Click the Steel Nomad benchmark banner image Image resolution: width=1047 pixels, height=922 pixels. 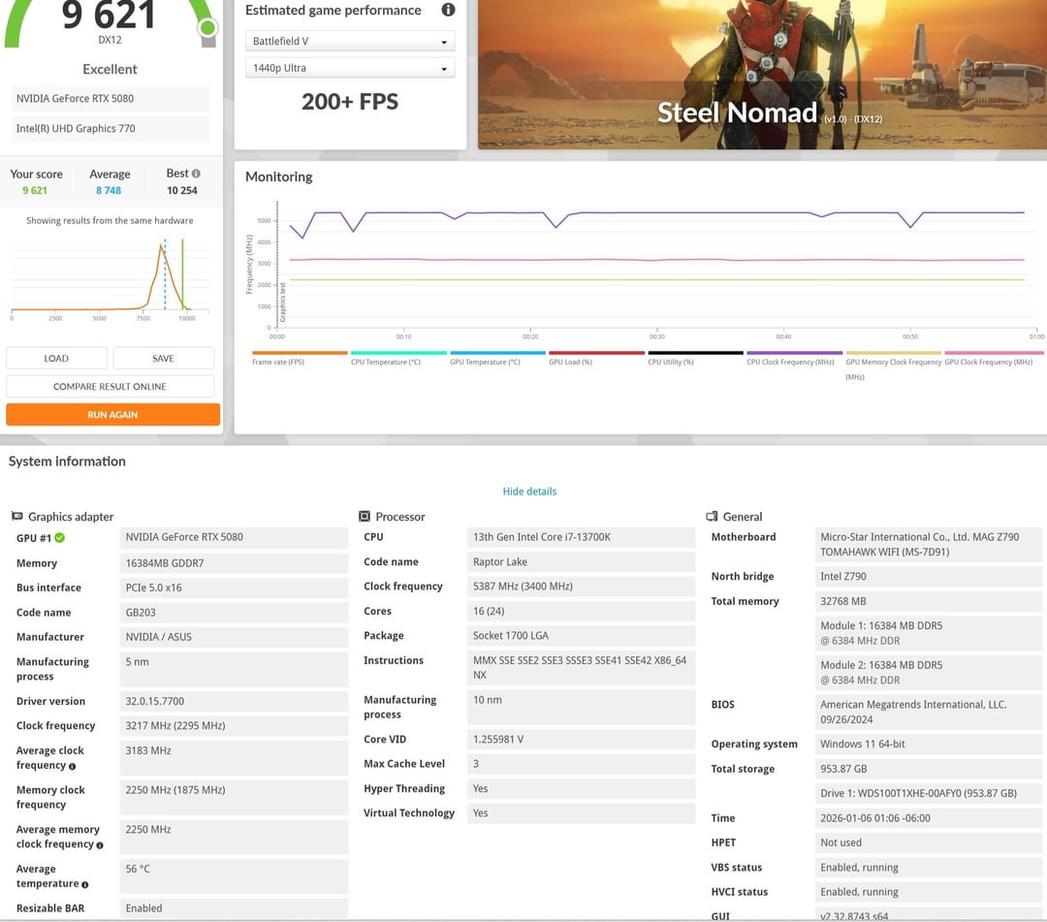(762, 74)
